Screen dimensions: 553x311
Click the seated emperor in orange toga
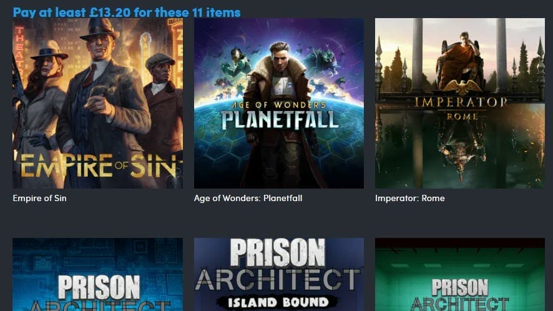point(459,62)
